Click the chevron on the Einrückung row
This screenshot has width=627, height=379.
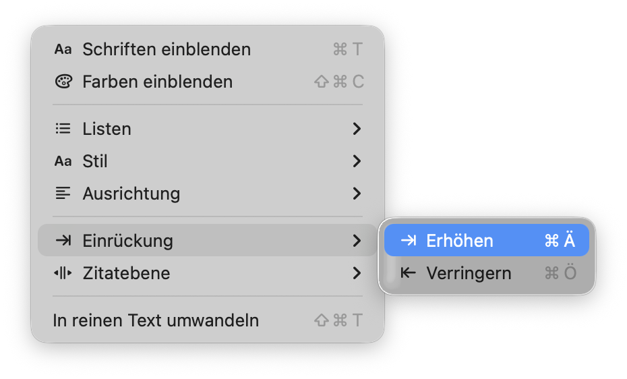tap(357, 241)
